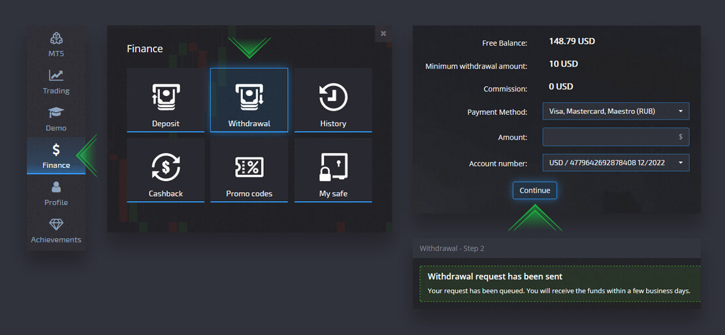Open Finance in the sidebar

(56, 156)
